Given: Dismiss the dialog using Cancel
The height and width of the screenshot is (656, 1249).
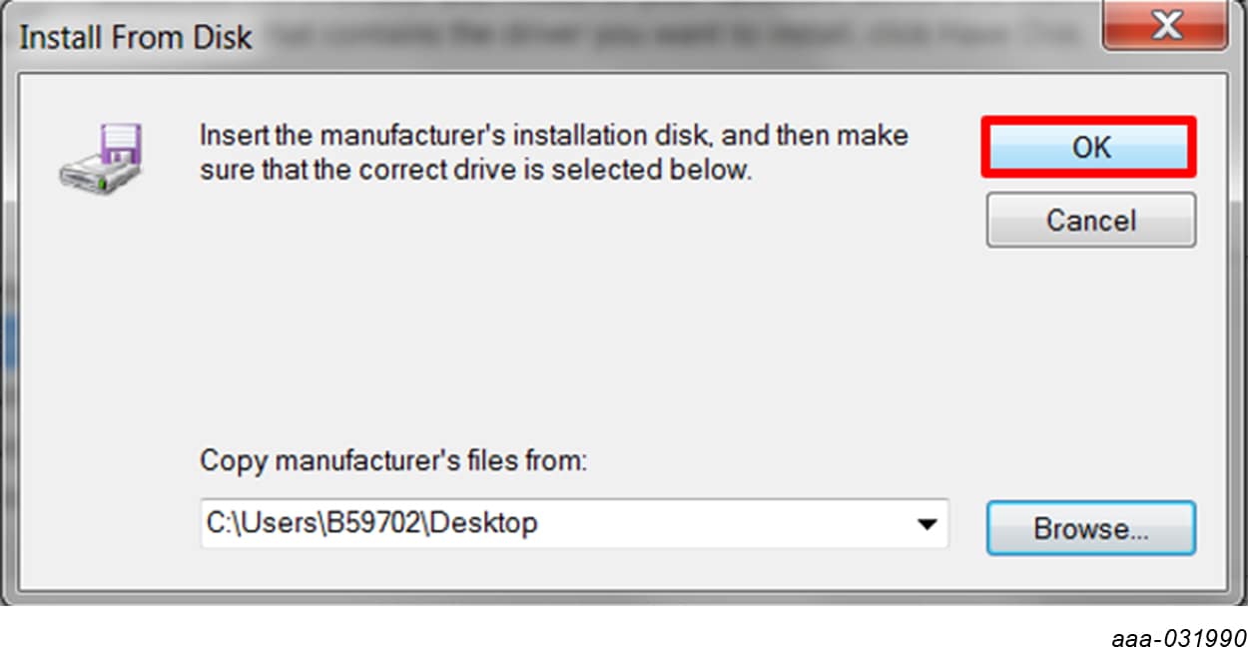Looking at the screenshot, I should point(1090,220).
